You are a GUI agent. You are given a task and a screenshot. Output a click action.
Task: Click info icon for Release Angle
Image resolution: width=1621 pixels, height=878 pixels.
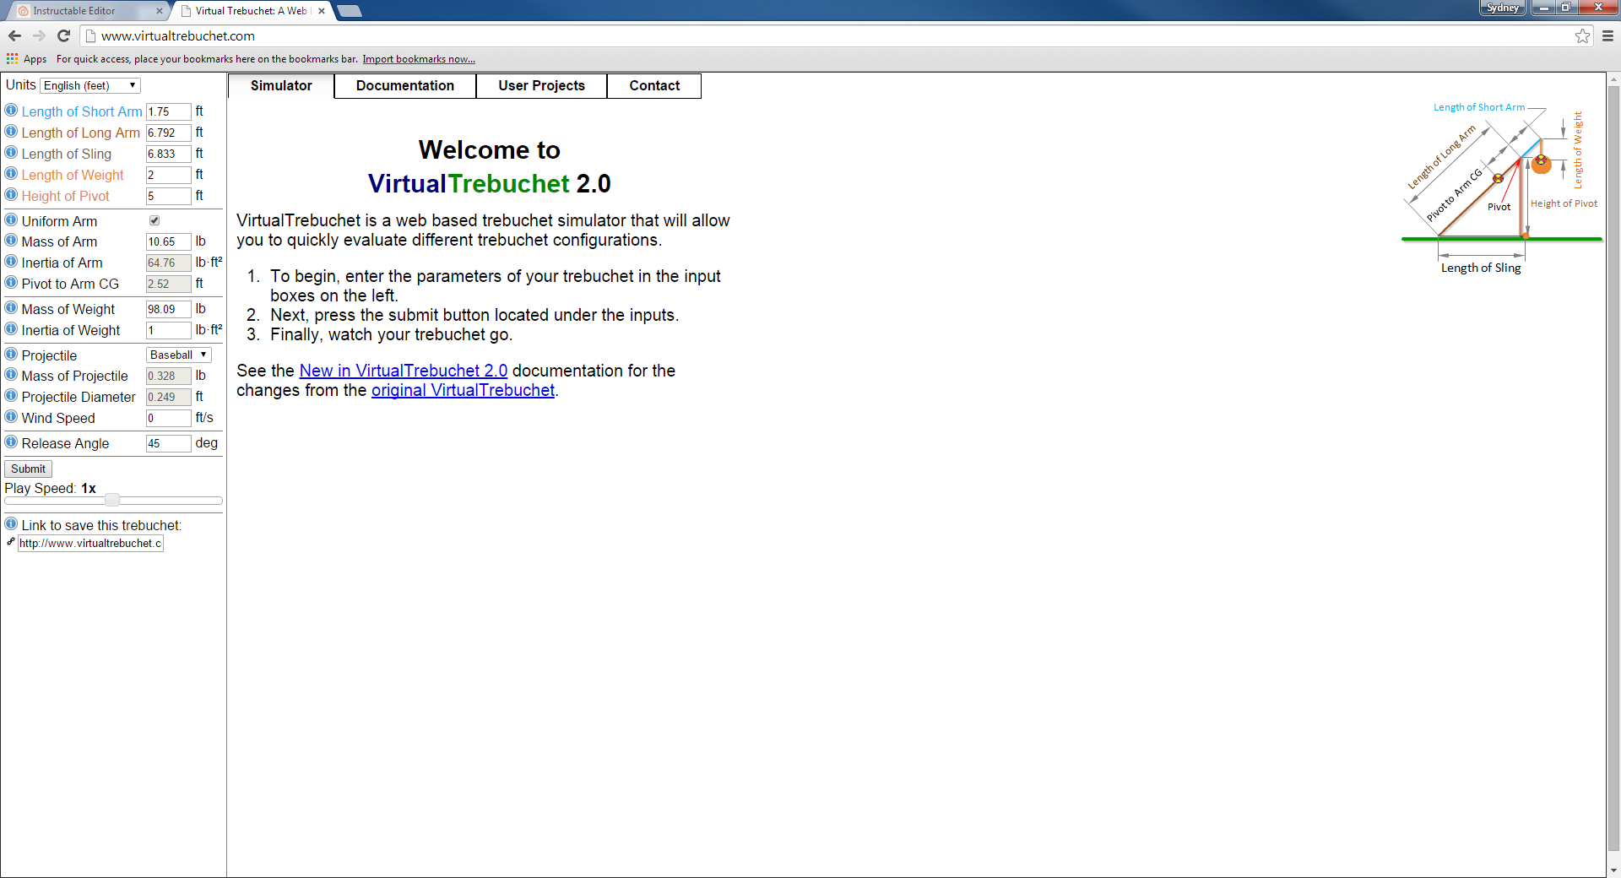[11, 442]
